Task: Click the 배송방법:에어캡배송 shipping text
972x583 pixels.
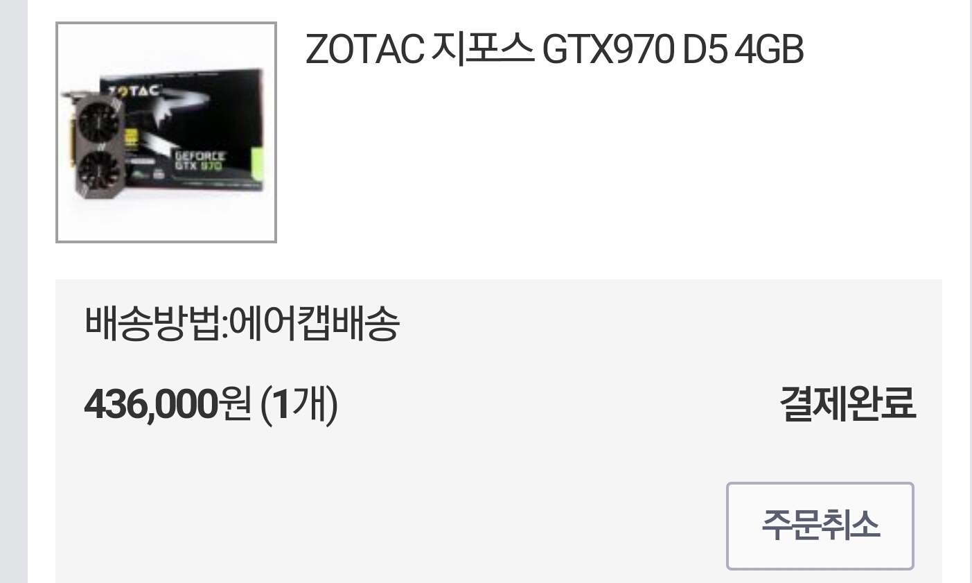Action: (242, 324)
